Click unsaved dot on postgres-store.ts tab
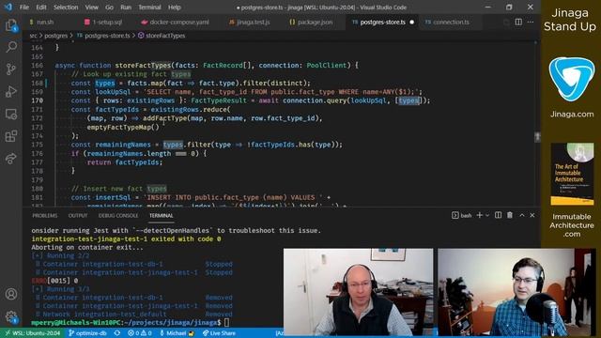This screenshot has height=338, width=601. [x=411, y=23]
